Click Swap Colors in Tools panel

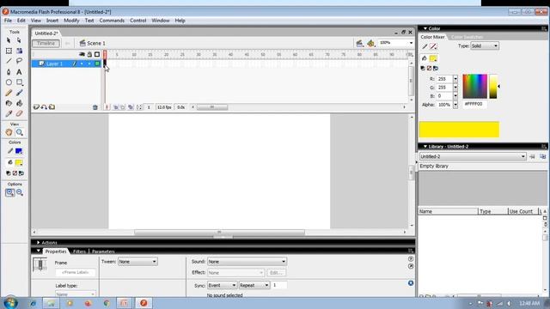point(21,173)
